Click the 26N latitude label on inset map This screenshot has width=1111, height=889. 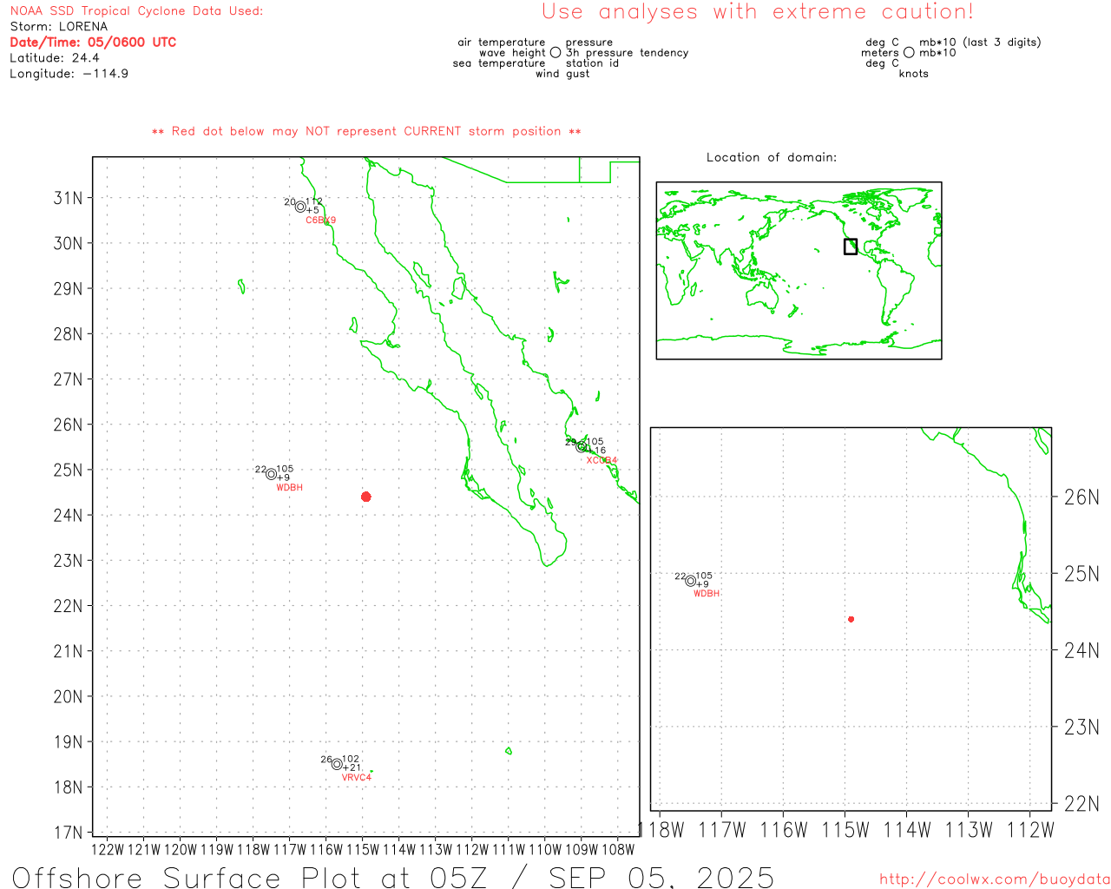coord(1081,497)
